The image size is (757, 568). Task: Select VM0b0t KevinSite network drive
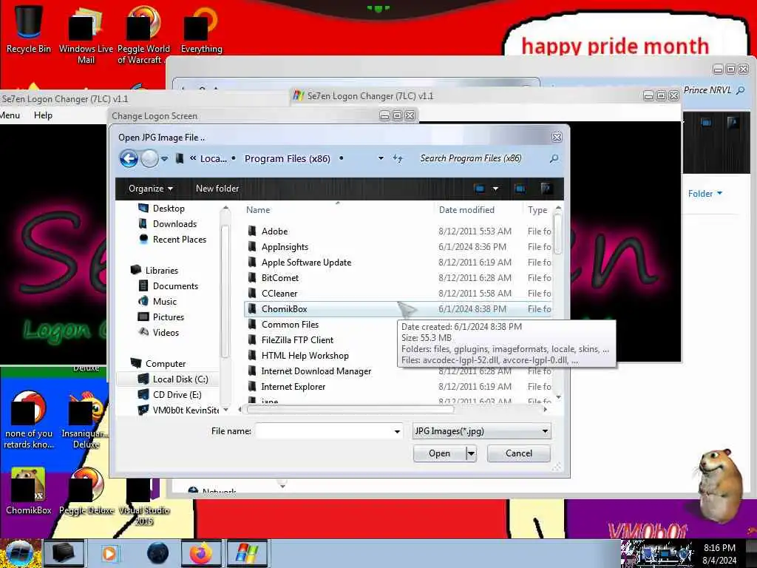(186, 410)
